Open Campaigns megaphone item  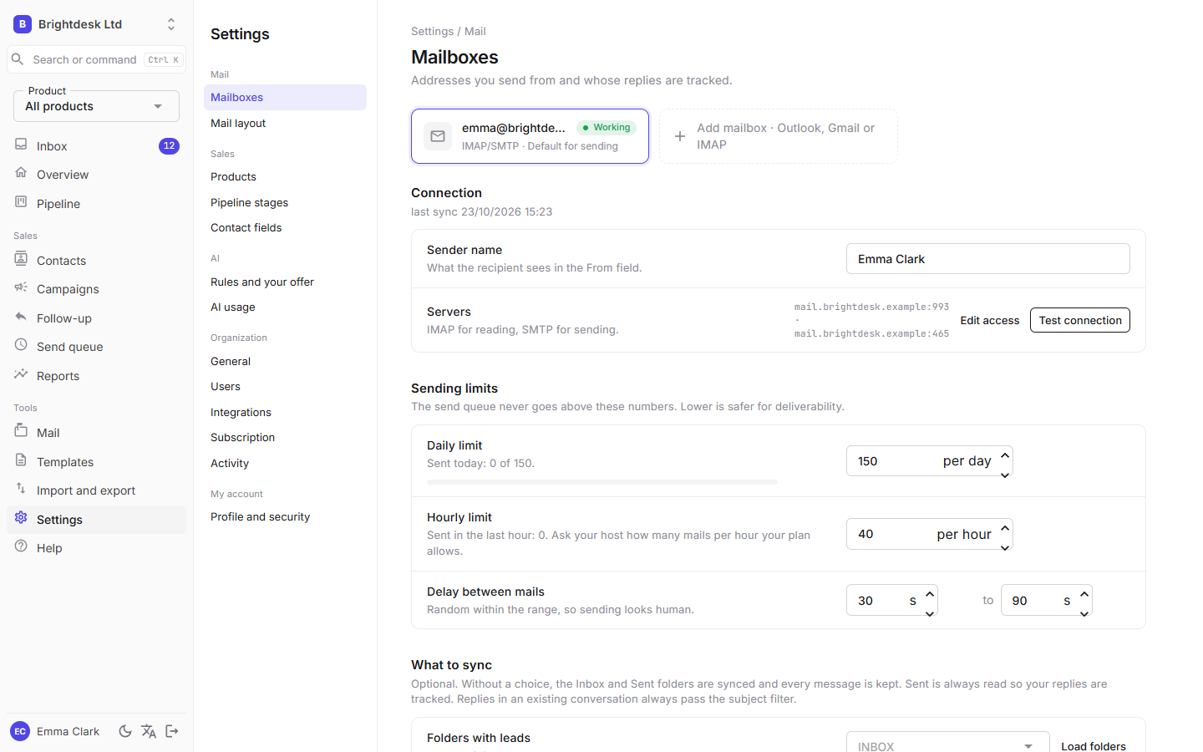click(96, 289)
